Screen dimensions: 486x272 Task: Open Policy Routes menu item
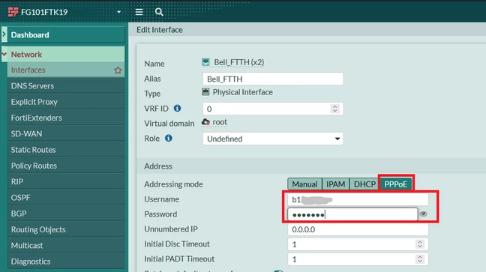pos(66,166)
